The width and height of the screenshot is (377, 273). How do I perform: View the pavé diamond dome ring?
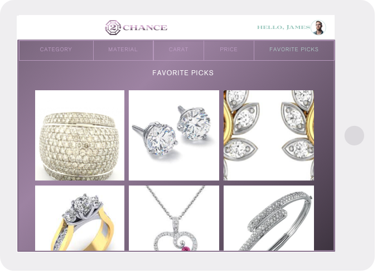pyautogui.click(x=80, y=135)
